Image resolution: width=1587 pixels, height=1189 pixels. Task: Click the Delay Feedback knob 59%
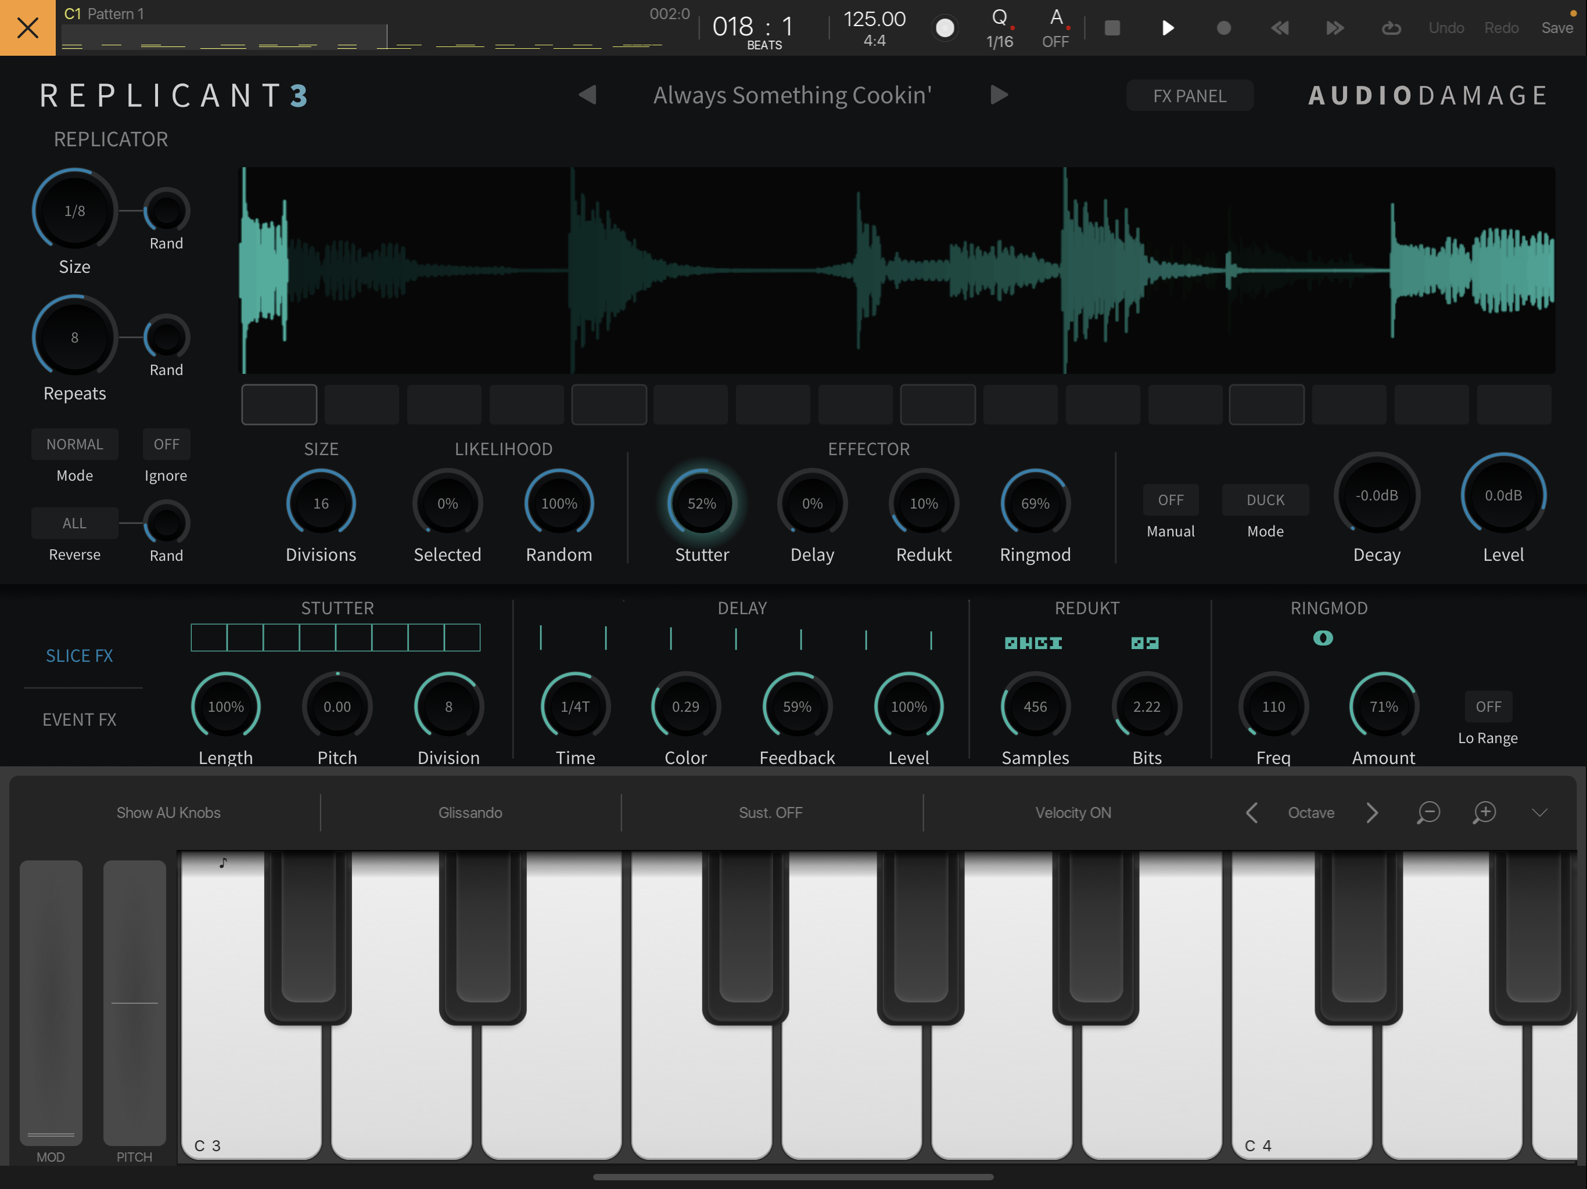(x=797, y=707)
